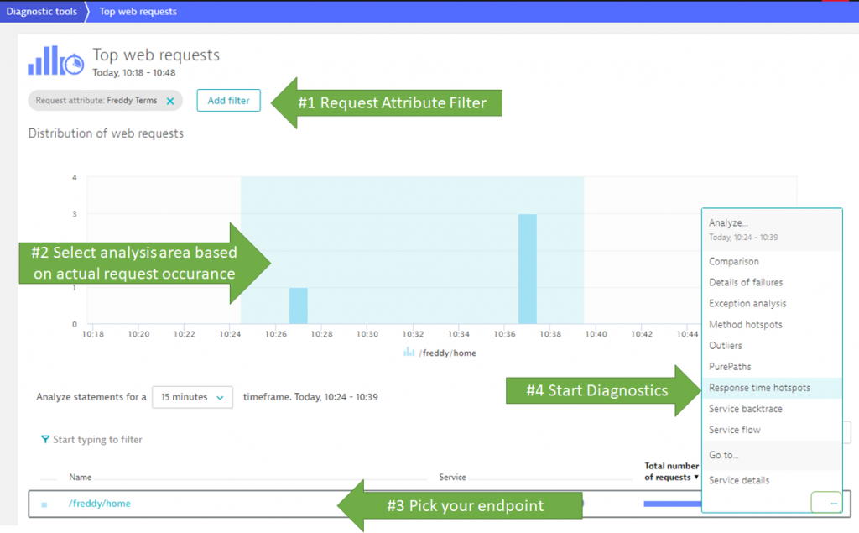Click the three-dots button in the endpoint row
859x533 pixels.
pyautogui.click(x=826, y=502)
